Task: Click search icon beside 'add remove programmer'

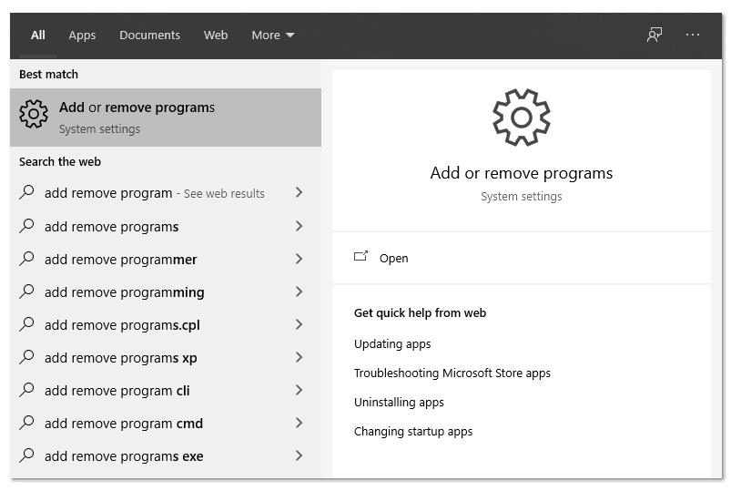Action: pyautogui.click(x=27, y=259)
